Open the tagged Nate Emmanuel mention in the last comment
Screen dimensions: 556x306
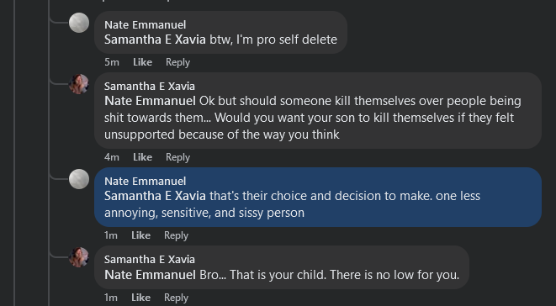coord(150,275)
